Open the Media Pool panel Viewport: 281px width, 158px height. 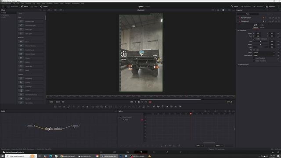(12, 7)
